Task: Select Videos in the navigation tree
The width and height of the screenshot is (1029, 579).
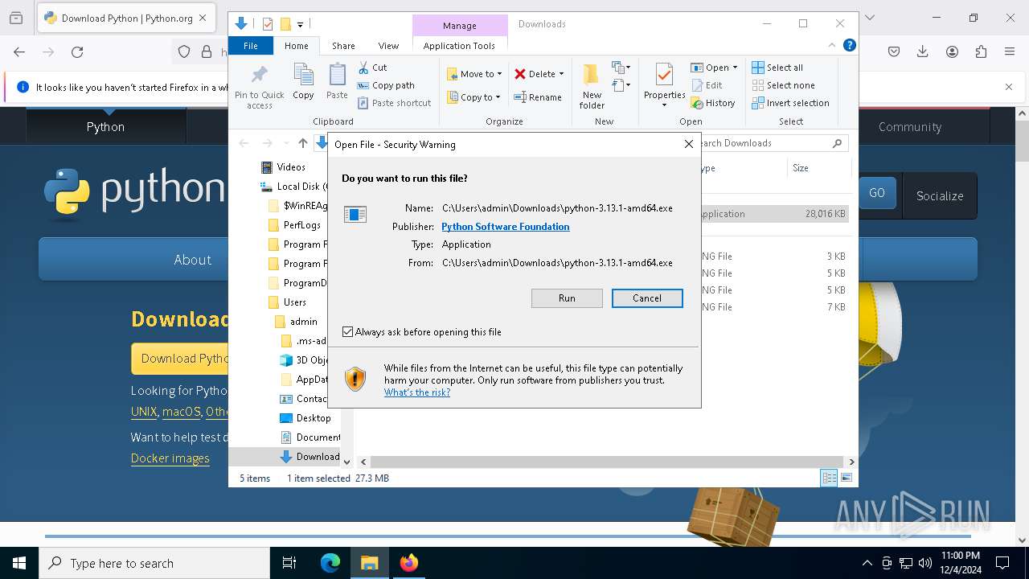Action: [x=291, y=167]
